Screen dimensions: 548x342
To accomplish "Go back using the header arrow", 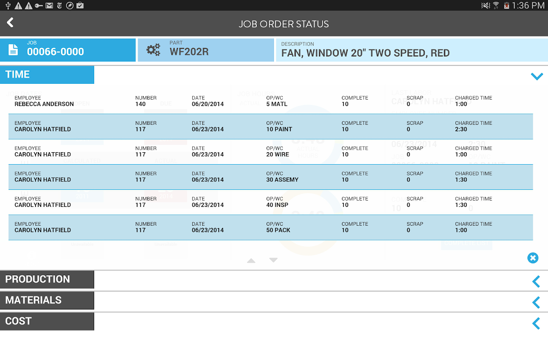I will tap(10, 23).
